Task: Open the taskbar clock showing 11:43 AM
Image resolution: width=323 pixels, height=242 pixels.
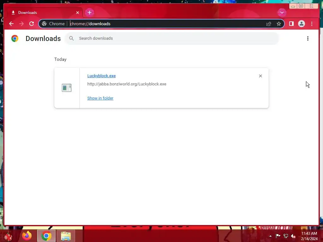Action: (x=309, y=236)
